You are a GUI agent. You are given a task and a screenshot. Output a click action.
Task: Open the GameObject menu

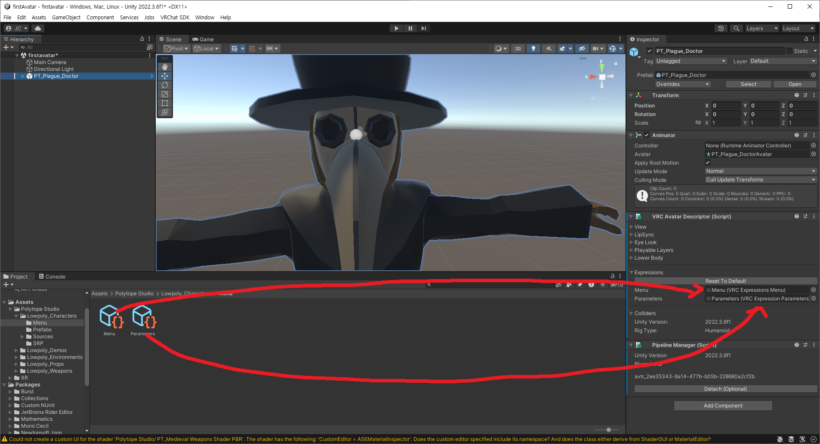(66, 18)
